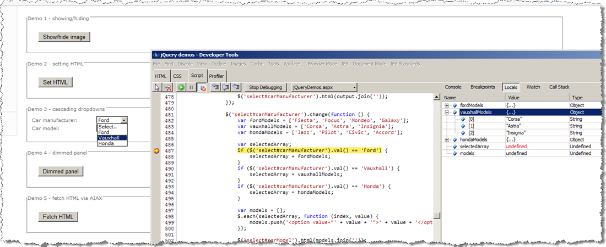Screen dimensions: 606x247
Task: Click the Stop Debugging button
Action: (266, 87)
